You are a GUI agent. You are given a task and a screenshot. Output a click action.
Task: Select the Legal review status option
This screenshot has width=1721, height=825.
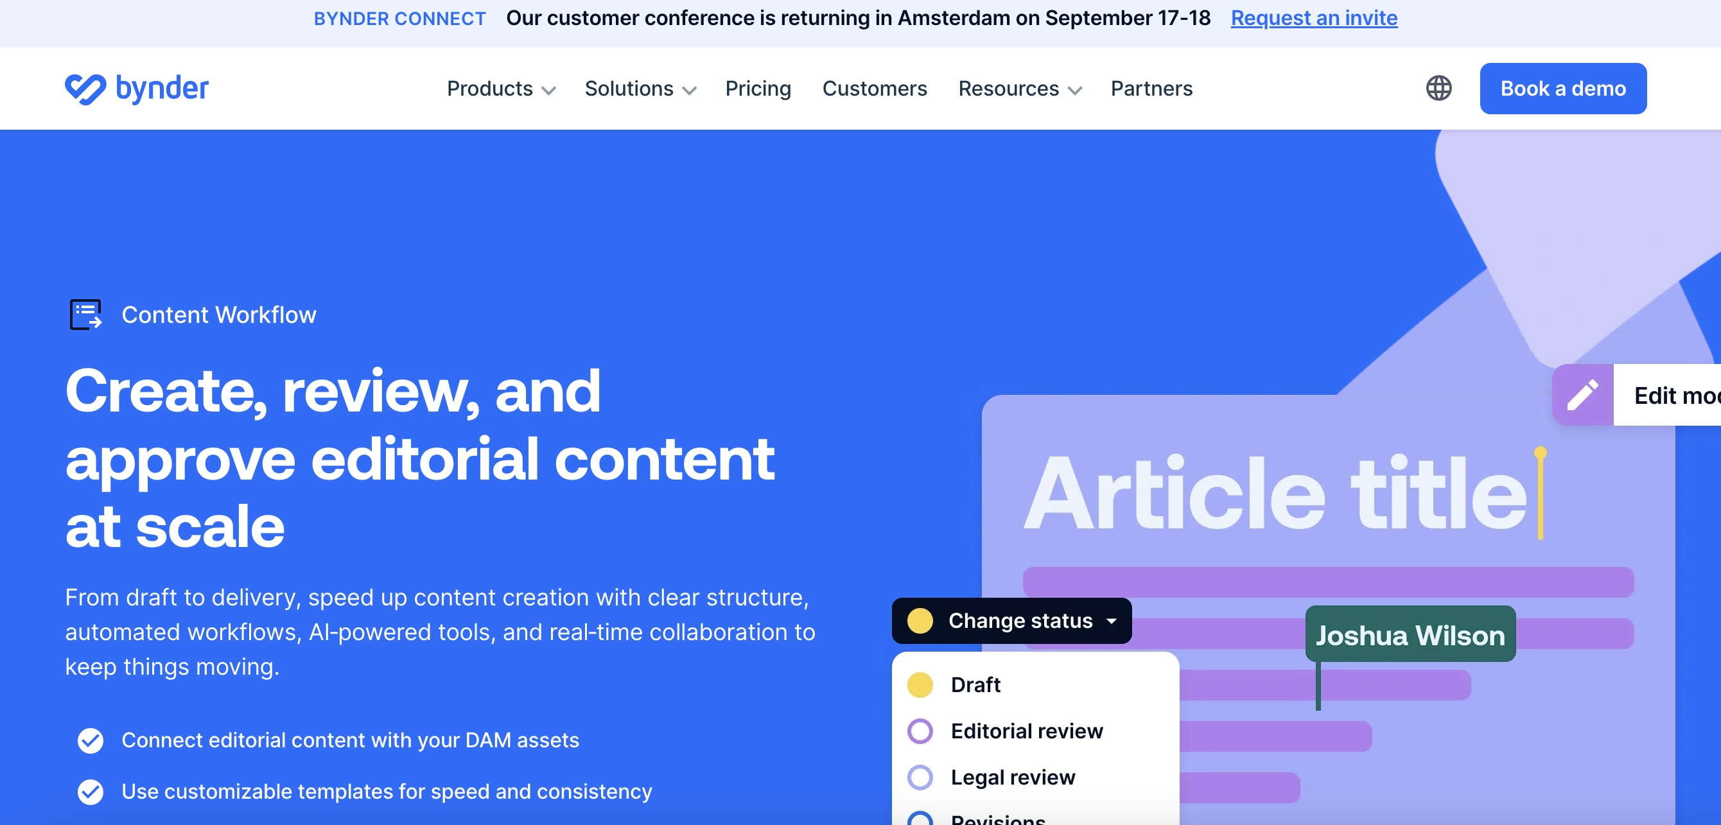coord(1036,777)
